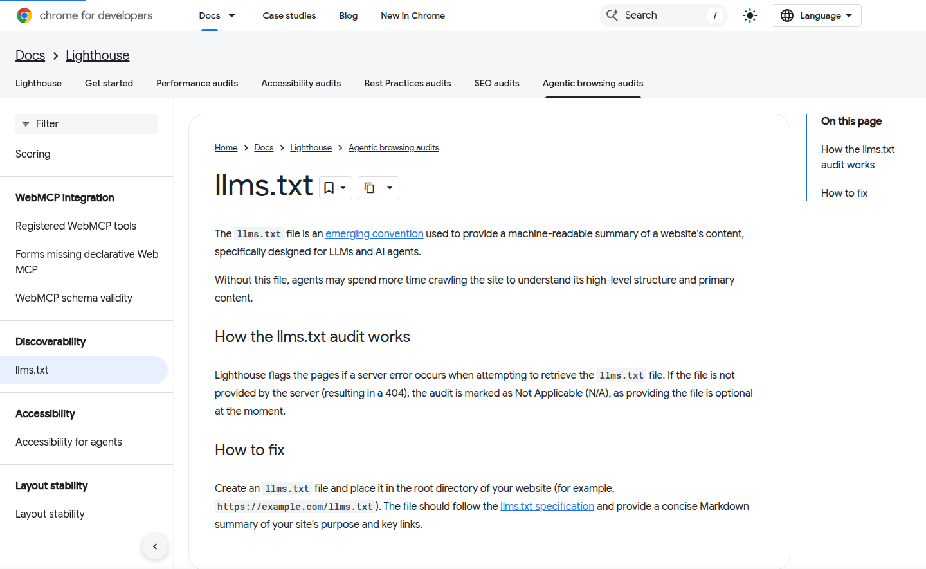Click the Search input field
The image size is (926, 569).
coord(663,15)
